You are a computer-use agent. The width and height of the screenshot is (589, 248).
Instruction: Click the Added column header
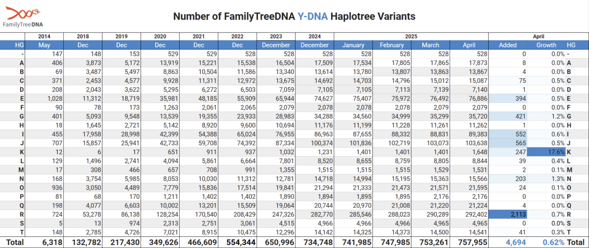pos(508,45)
